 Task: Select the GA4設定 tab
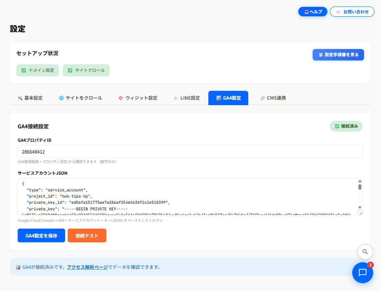228,98
